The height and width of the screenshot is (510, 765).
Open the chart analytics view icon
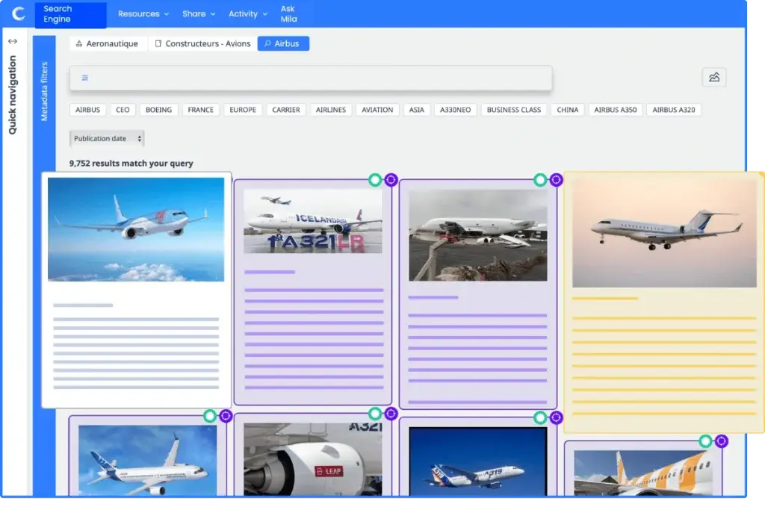pos(713,77)
